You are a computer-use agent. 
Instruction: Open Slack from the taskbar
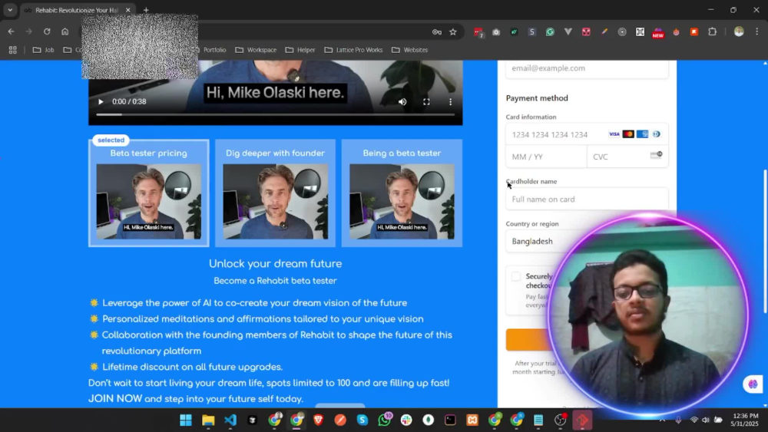406,420
